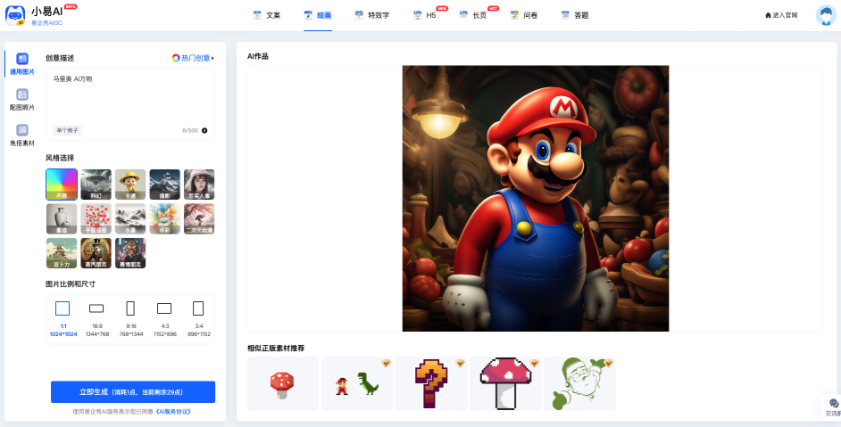This screenshot has width=841, height=427.
Task: Click the 易企秀AIGC subtitle text
Action: [x=46, y=22]
